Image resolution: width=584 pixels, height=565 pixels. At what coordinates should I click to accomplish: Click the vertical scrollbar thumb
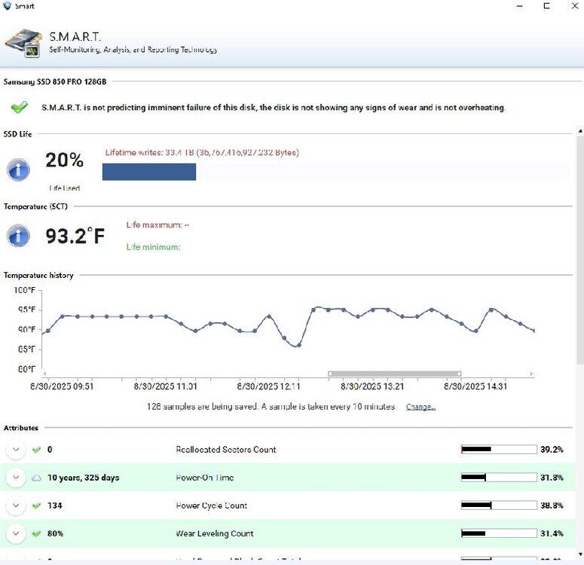pyautogui.click(x=580, y=249)
